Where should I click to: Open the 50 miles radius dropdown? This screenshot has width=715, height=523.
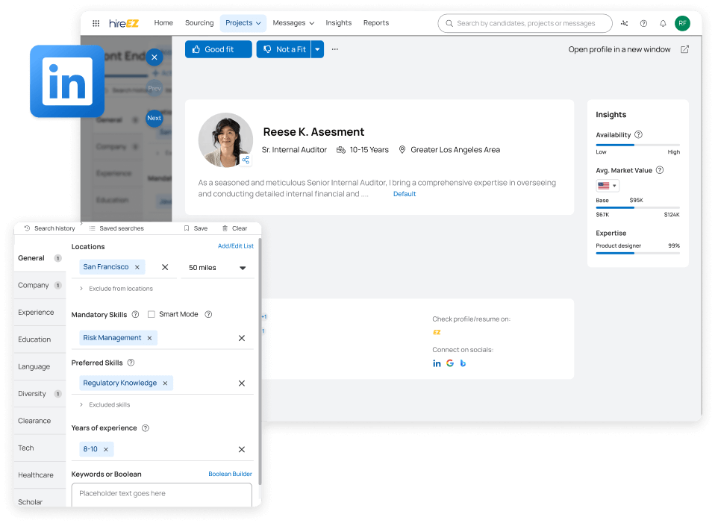click(x=218, y=267)
